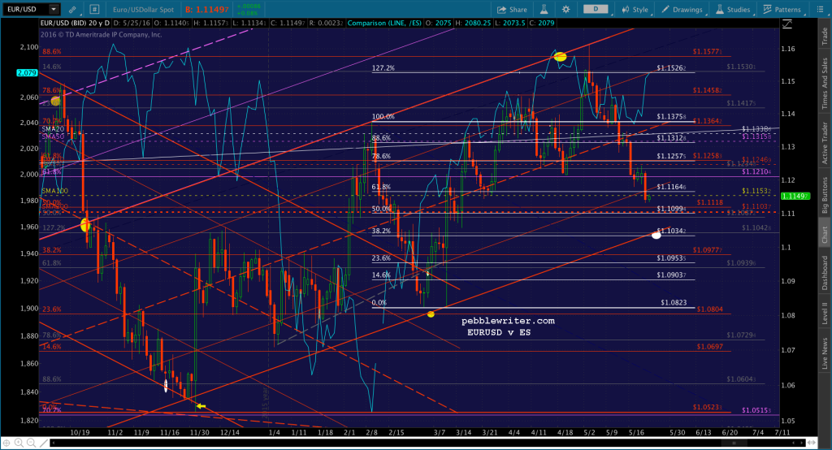Click the 61.8% label with $1.1164
The width and height of the screenshot is (832, 450).
tap(381, 187)
